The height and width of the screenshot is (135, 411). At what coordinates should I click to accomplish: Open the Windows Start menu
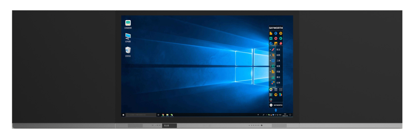[123, 115]
